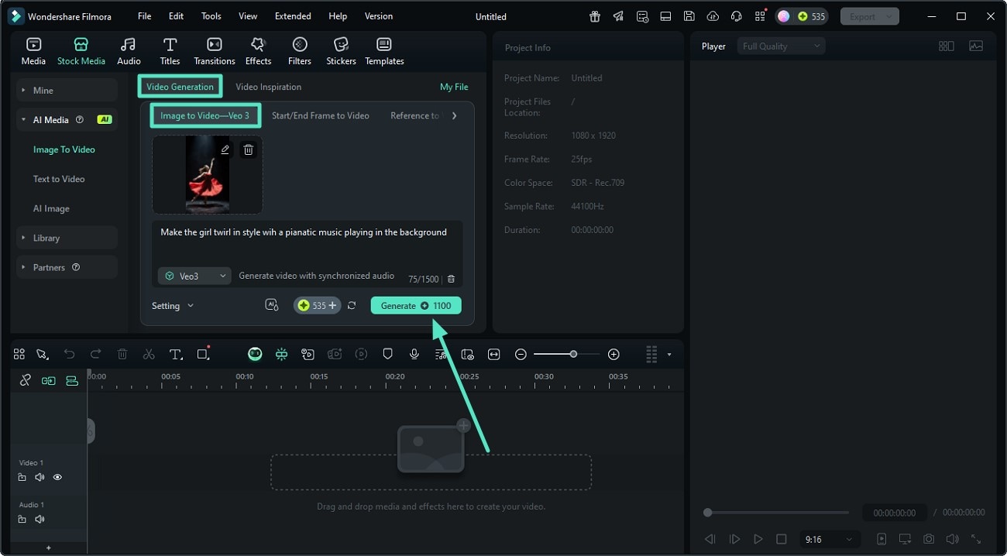
Task: Open the Stock Media tab
Action: tap(81, 51)
